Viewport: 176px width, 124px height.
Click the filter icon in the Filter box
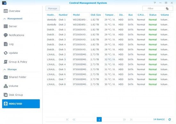click(x=167, y=8)
